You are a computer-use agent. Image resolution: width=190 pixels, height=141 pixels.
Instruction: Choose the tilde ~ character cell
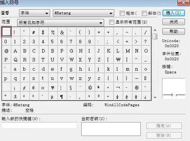pos(137,78)
